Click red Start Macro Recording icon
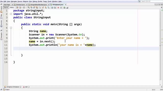The height and width of the screenshot is (91, 163). pos(58,8)
